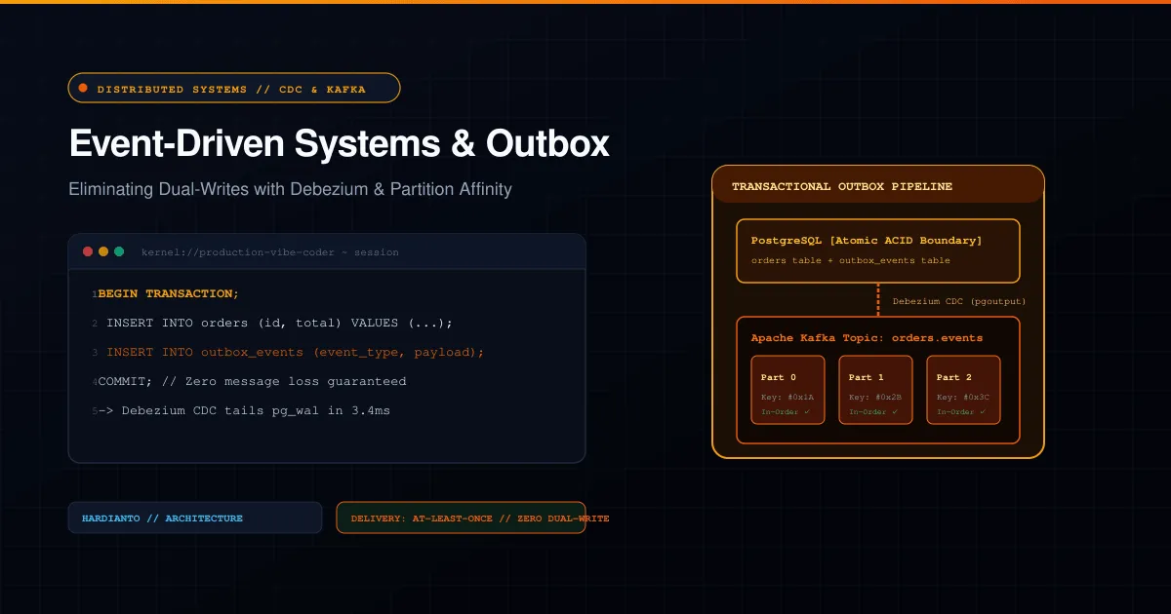Click the "Event-Driven Systems & Outbox" headline
Image resolution: width=1171 pixels, height=614 pixels.
click(339, 144)
